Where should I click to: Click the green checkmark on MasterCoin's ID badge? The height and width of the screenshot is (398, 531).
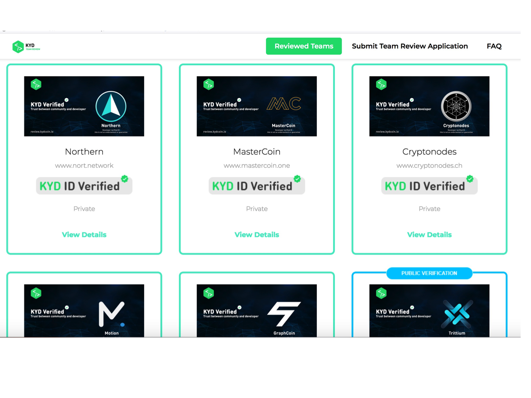click(x=297, y=179)
